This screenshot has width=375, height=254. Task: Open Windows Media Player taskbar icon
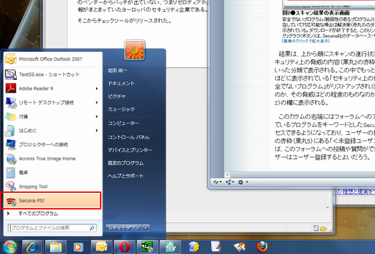[x=78, y=247]
